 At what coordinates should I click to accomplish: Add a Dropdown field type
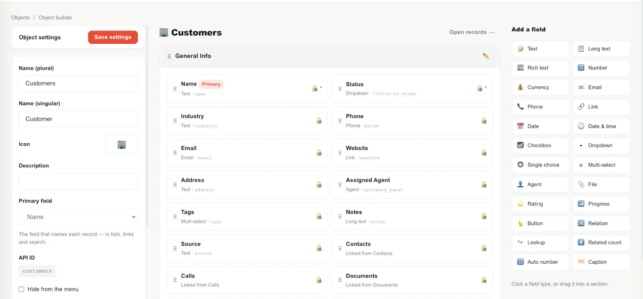601,146
